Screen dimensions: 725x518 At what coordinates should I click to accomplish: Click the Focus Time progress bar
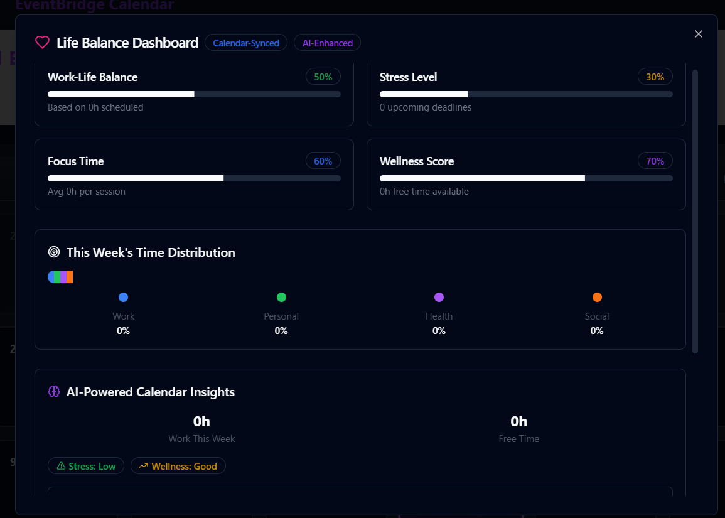pos(194,178)
